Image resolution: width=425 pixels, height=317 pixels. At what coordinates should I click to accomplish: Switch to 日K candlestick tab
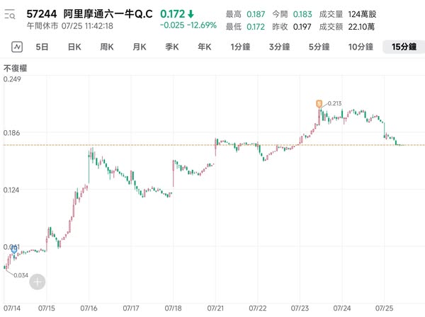pyautogui.click(x=74, y=47)
